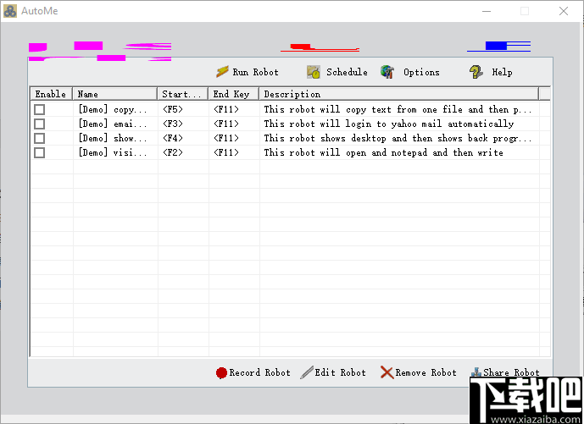Click the Help question mark icon
Viewport: 584px width, 424px height.
[x=476, y=72]
